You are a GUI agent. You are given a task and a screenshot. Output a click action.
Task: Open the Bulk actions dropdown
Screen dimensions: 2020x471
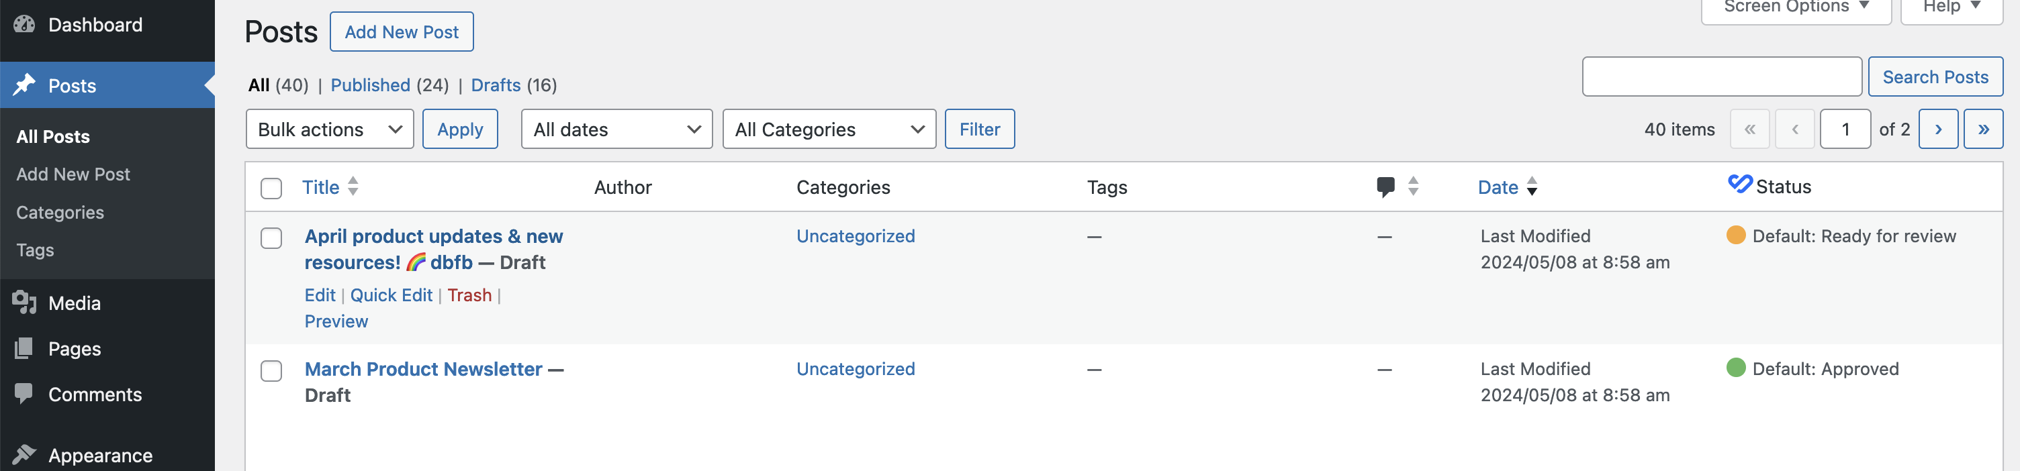[329, 129]
